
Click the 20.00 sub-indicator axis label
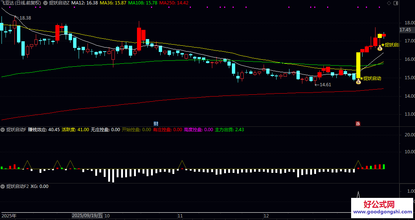point(409,135)
